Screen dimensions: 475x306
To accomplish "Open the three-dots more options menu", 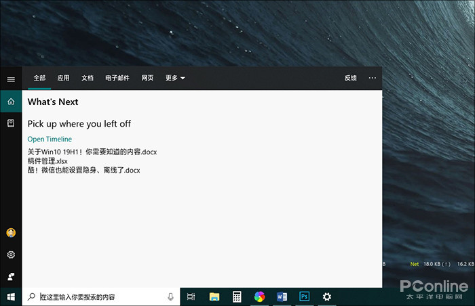I will 373,78.
